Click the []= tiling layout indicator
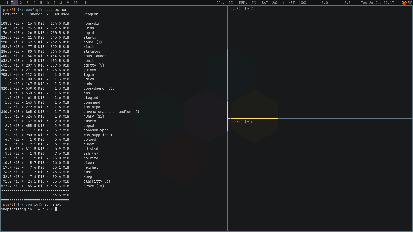The width and height of the screenshot is (413, 232). click(x=85, y=3)
